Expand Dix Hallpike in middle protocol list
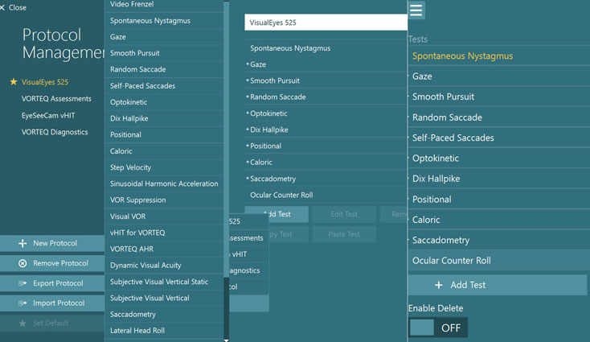This screenshot has height=342, width=590. 248,130
